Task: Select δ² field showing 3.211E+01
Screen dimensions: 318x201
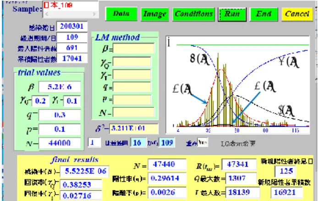Action: tap(134, 129)
